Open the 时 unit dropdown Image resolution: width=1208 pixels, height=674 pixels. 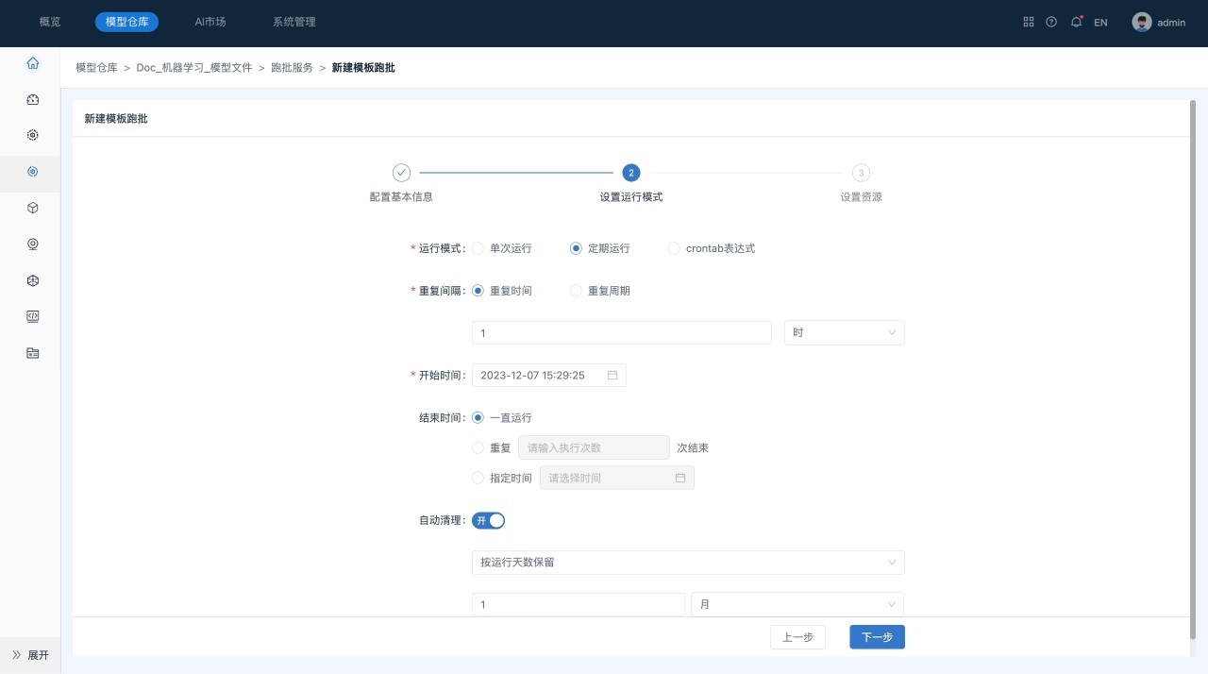pos(844,332)
